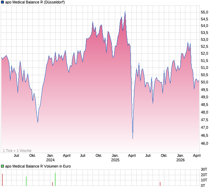Click the green legend square for Volumen in Euro
This screenshot has height=189, width=214.
pos(2,166)
